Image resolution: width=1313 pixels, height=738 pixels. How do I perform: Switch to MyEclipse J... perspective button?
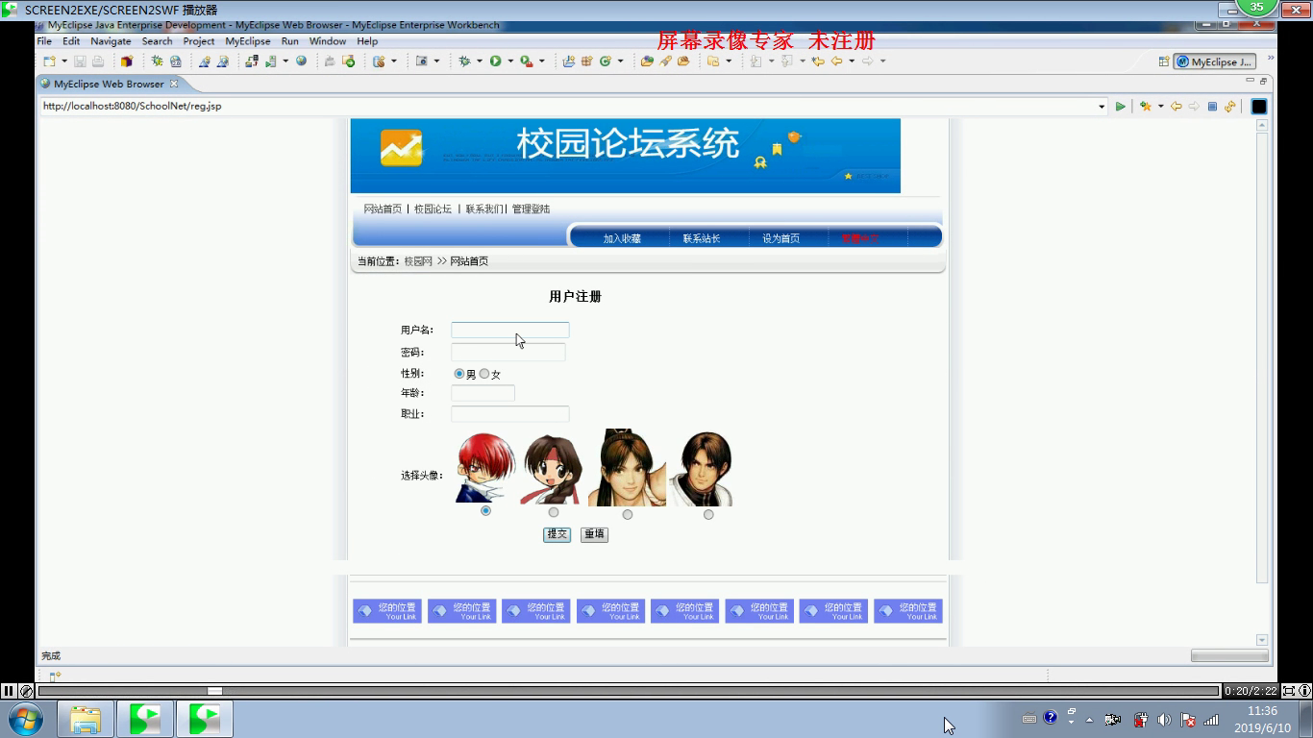click(x=1215, y=61)
